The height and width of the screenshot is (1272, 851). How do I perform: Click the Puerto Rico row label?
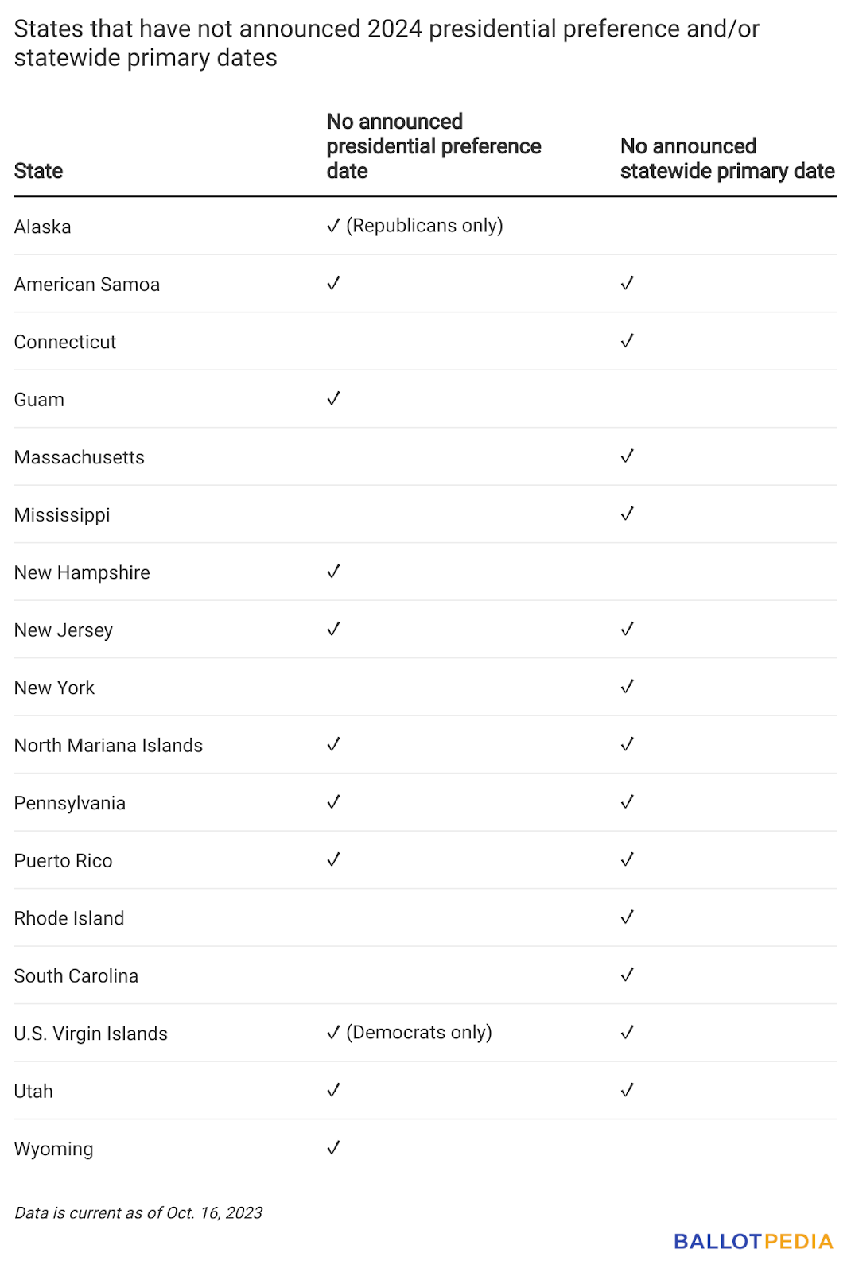(64, 860)
